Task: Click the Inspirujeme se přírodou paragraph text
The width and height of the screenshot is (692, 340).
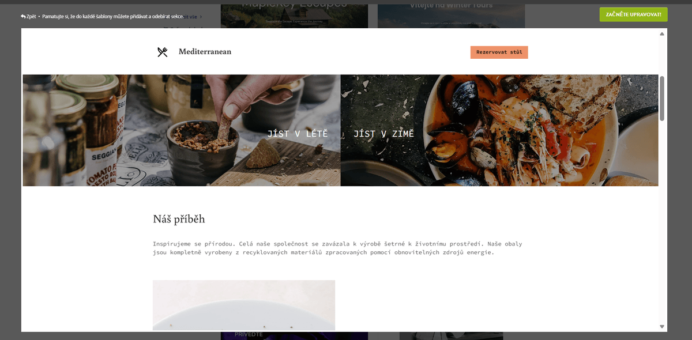Action: pos(337,248)
